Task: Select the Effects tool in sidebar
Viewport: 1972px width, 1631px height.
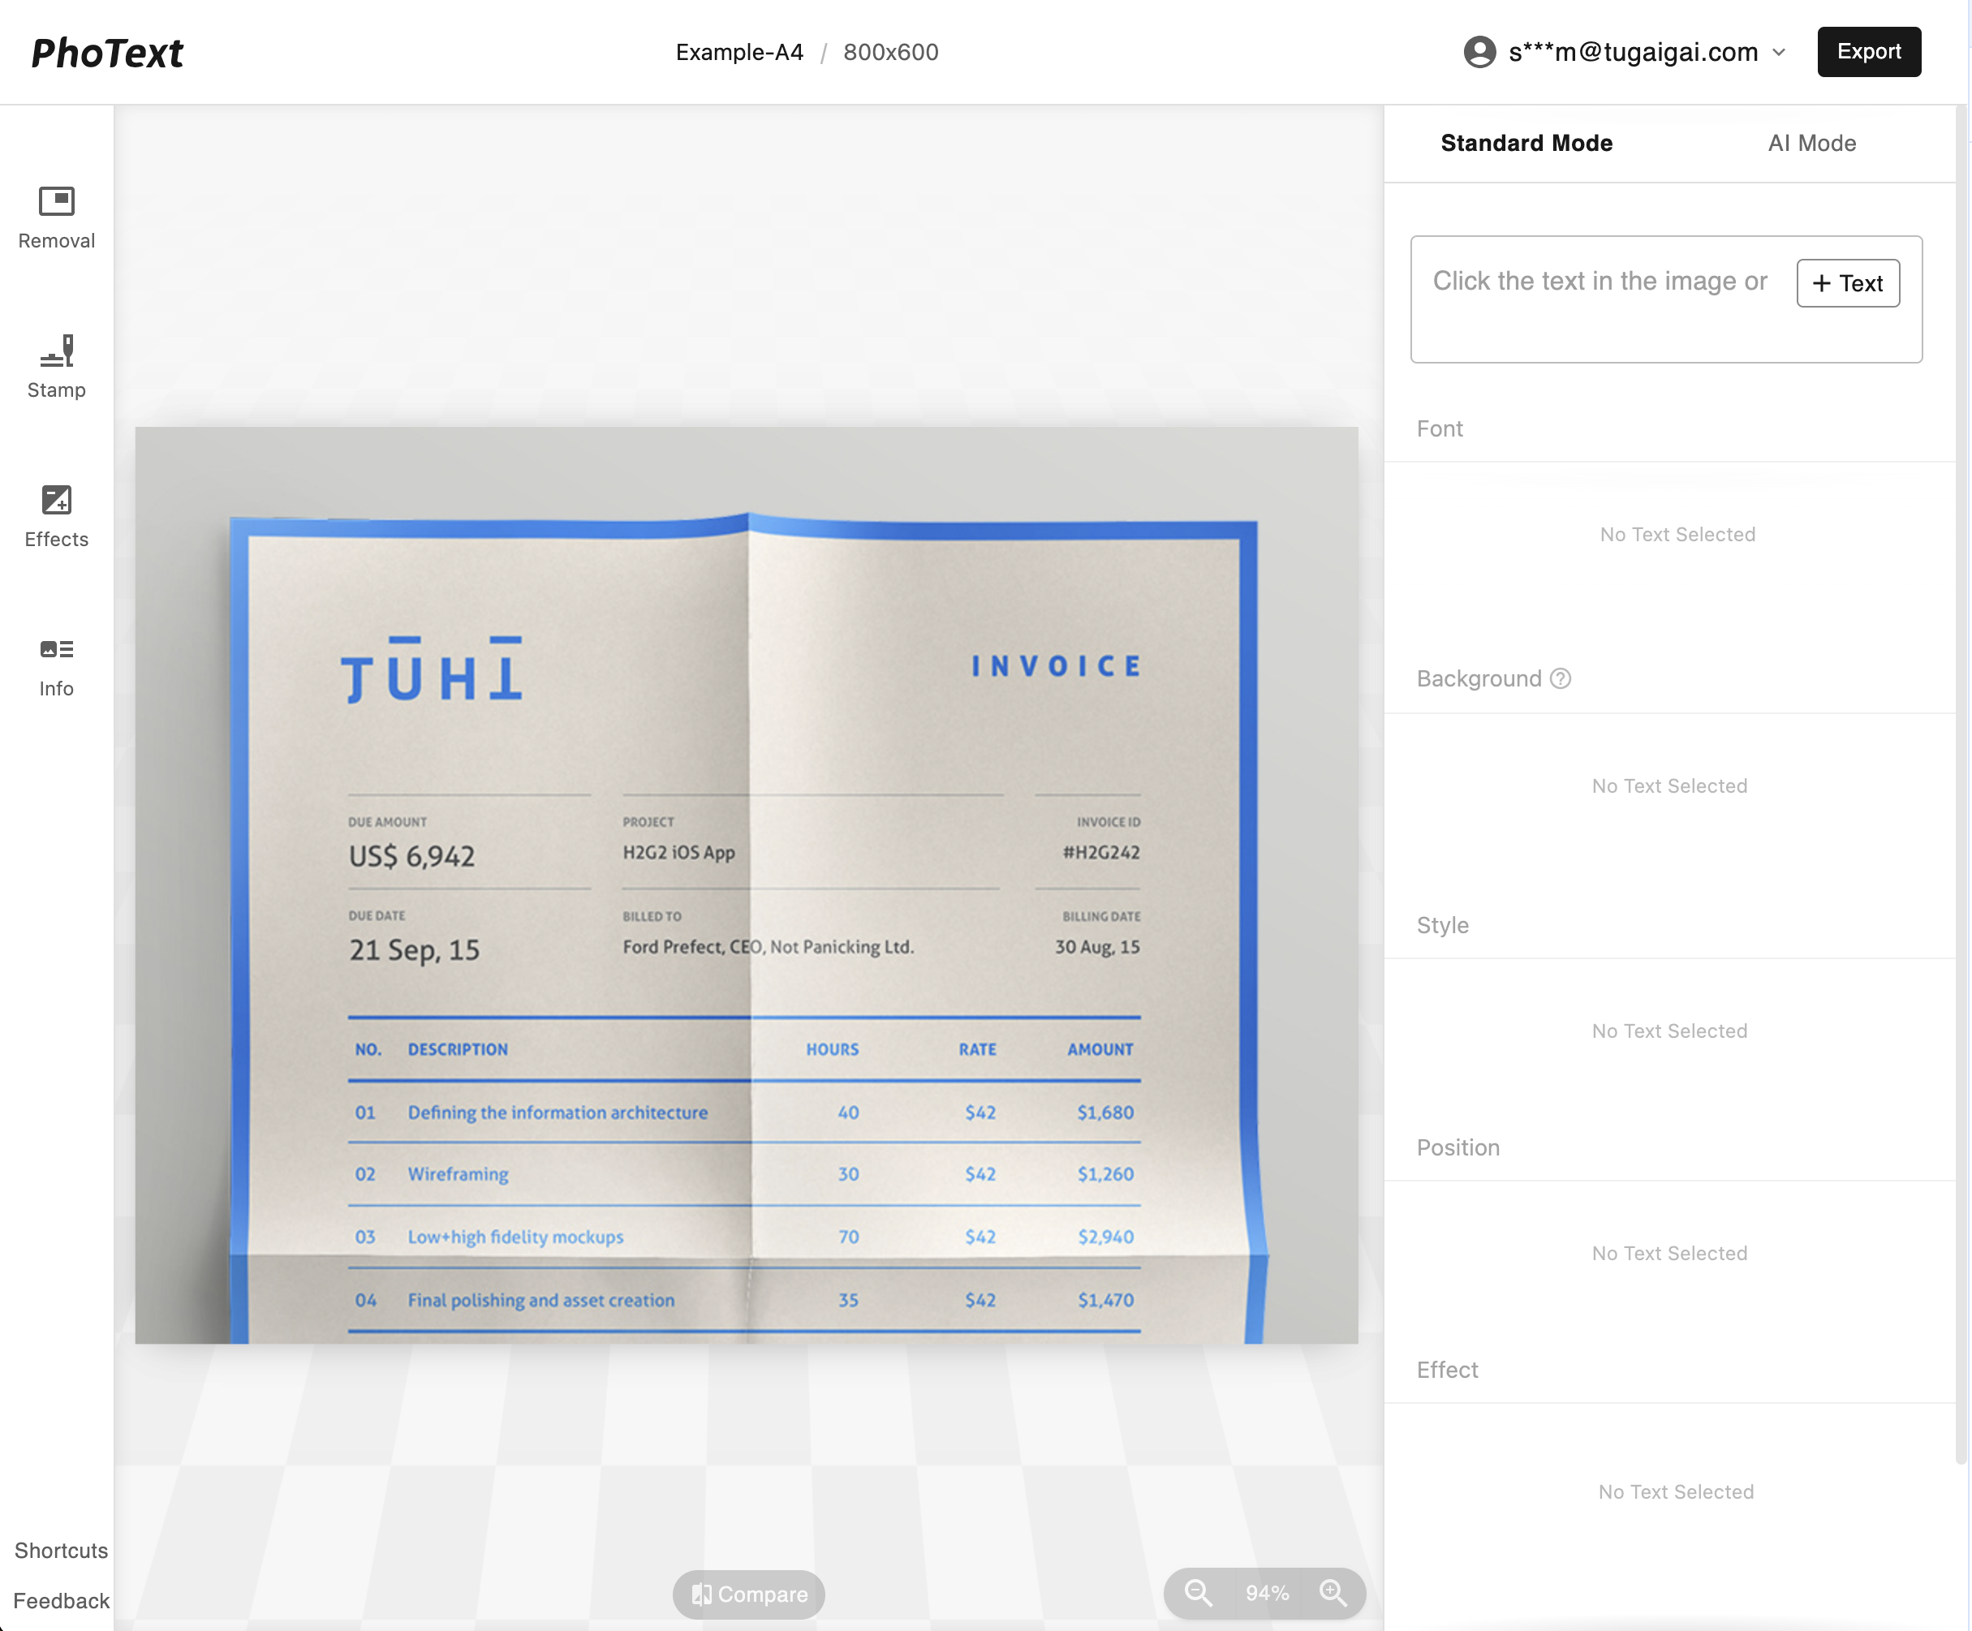Action: pos(56,513)
